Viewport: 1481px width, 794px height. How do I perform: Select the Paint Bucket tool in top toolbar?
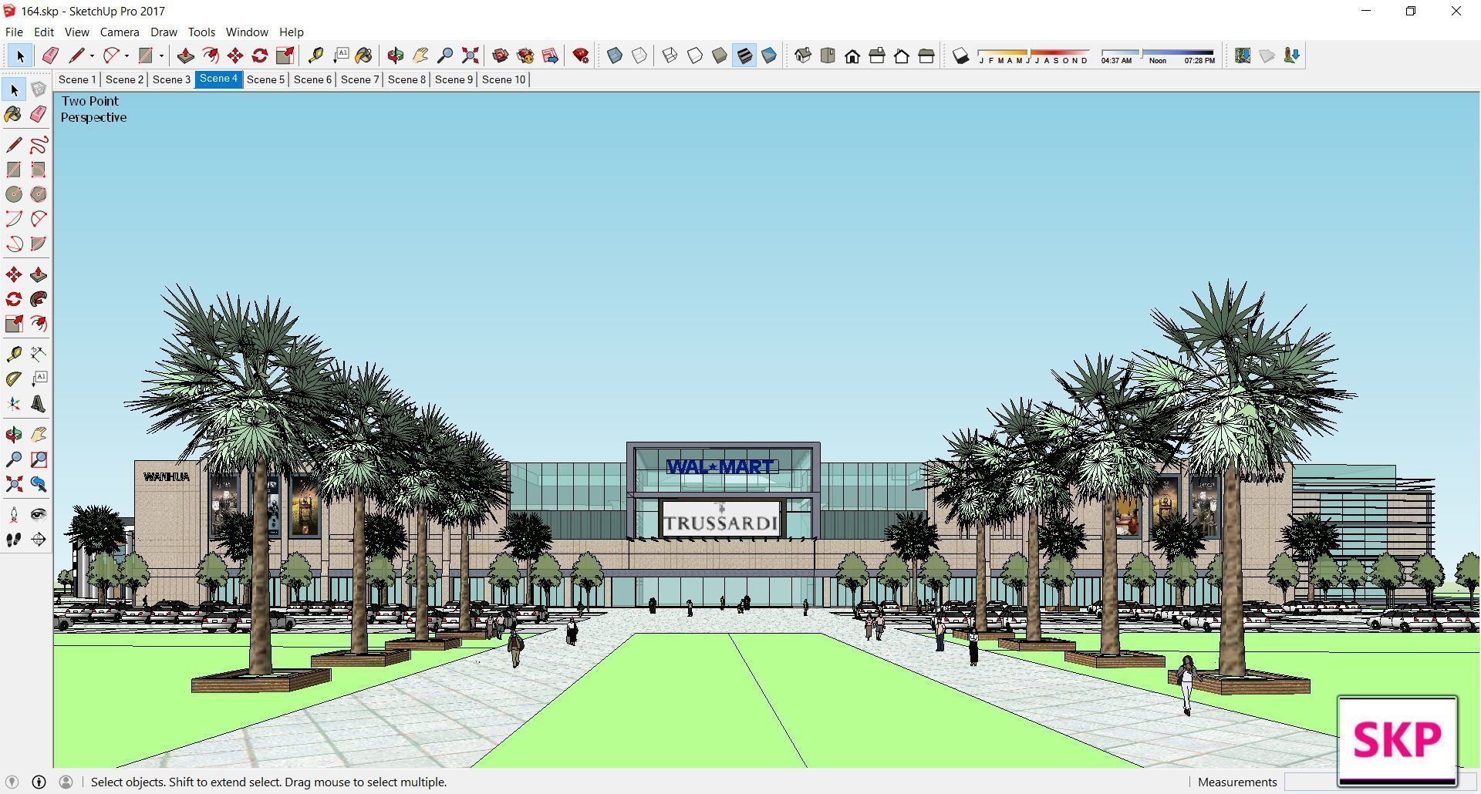[x=364, y=56]
